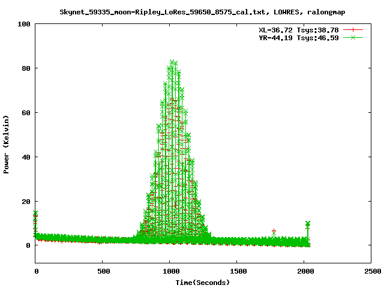Click the green spike at the data end near 2030 seconds
The height and width of the screenshot is (288, 384).
[308, 223]
